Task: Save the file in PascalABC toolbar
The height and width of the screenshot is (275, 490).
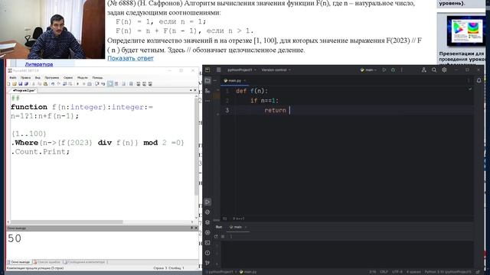Action: pyautogui.click(x=21, y=84)
